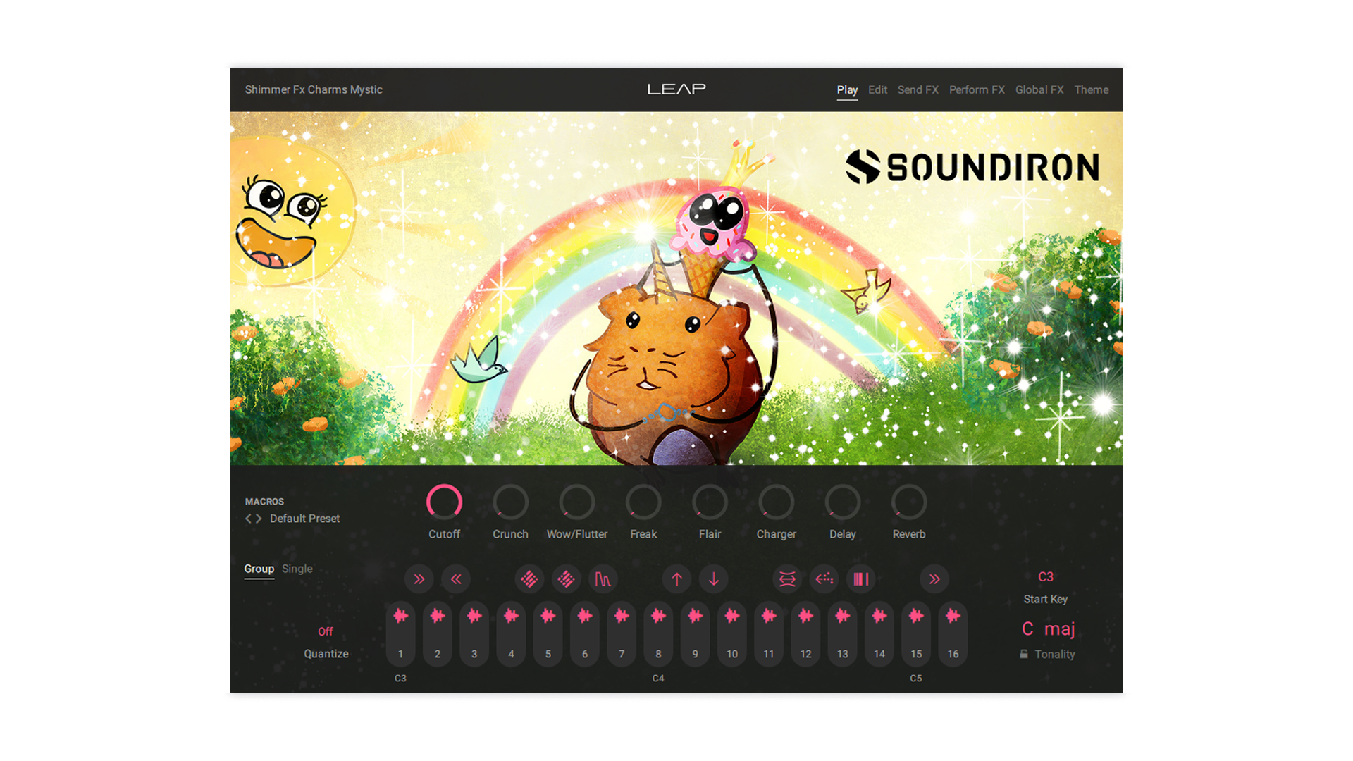Trigger sample pad 6
The height and width of the screenshot is (761, 1353).
pos(585,634)
